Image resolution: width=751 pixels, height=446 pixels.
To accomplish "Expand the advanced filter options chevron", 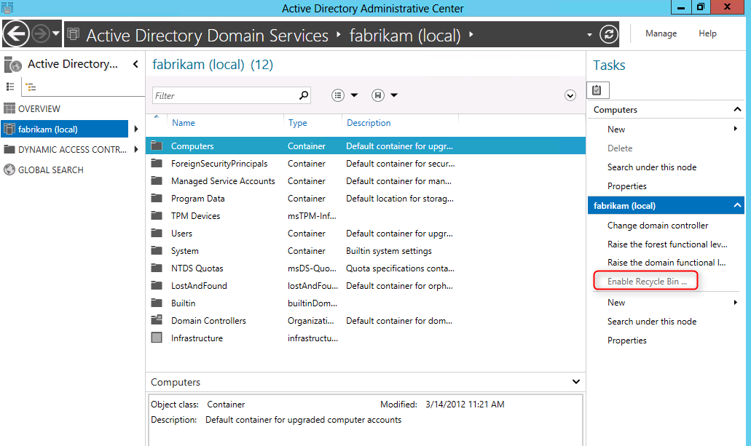I will tap(570, 95).
